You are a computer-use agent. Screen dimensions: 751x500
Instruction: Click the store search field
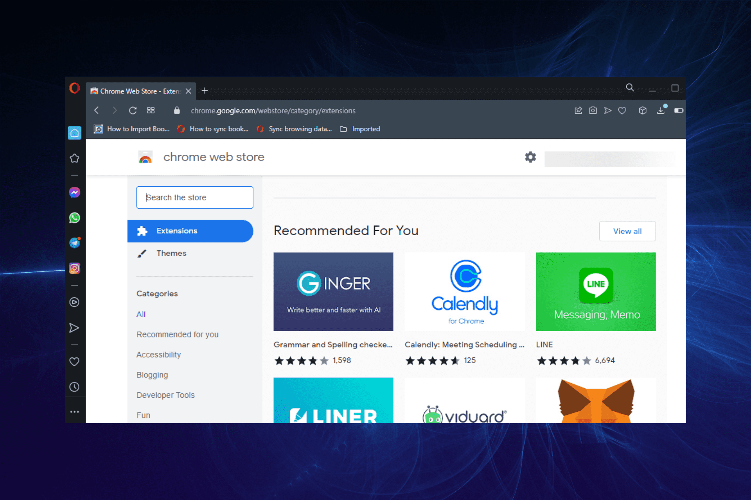[x=194, y=197]
